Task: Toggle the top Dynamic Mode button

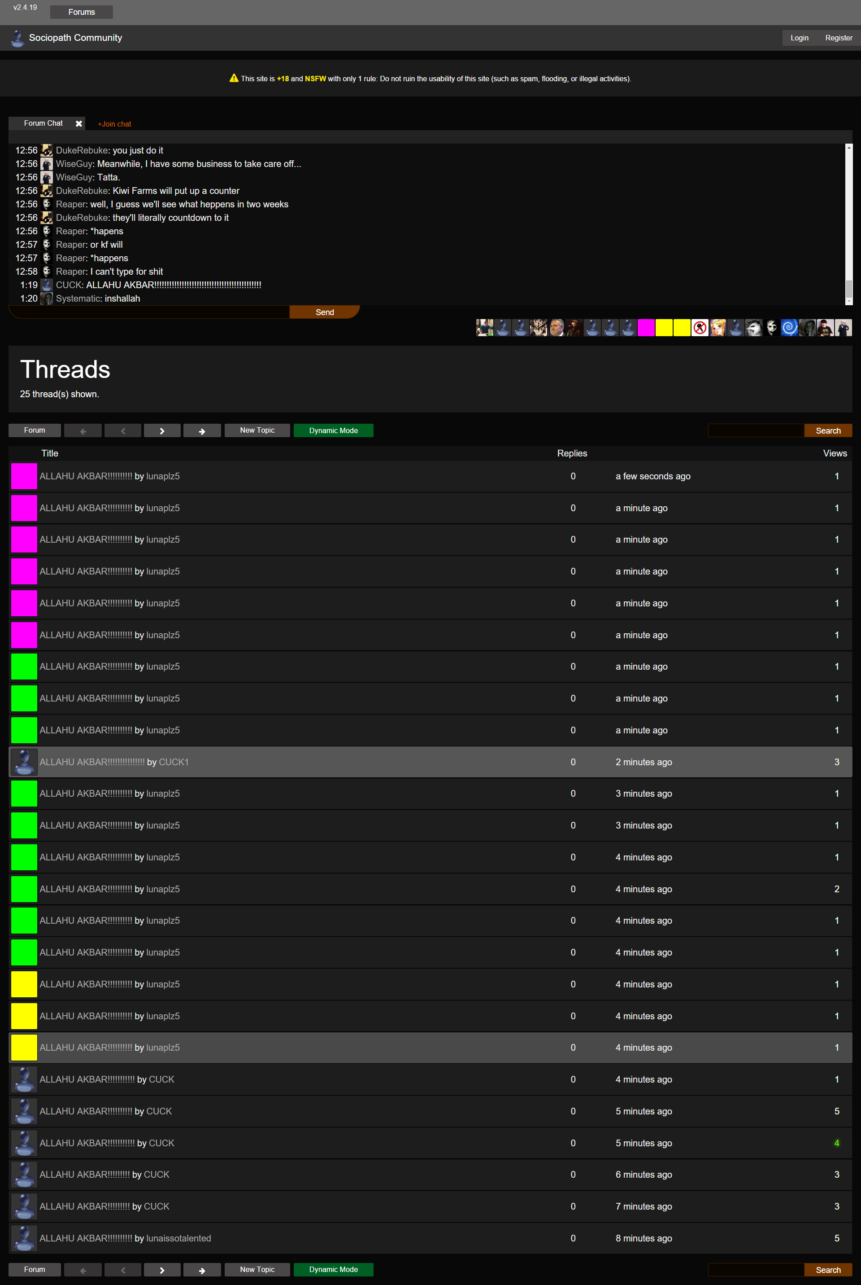Action: 333,431
